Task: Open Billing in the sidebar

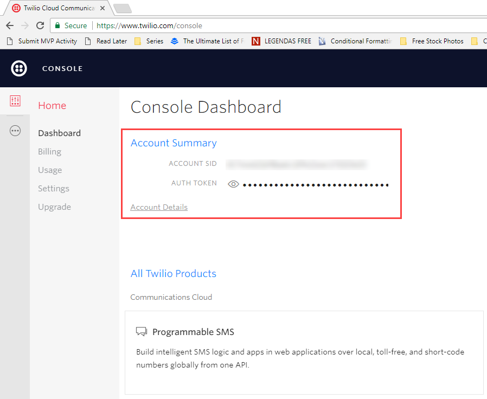Action: 50,152
